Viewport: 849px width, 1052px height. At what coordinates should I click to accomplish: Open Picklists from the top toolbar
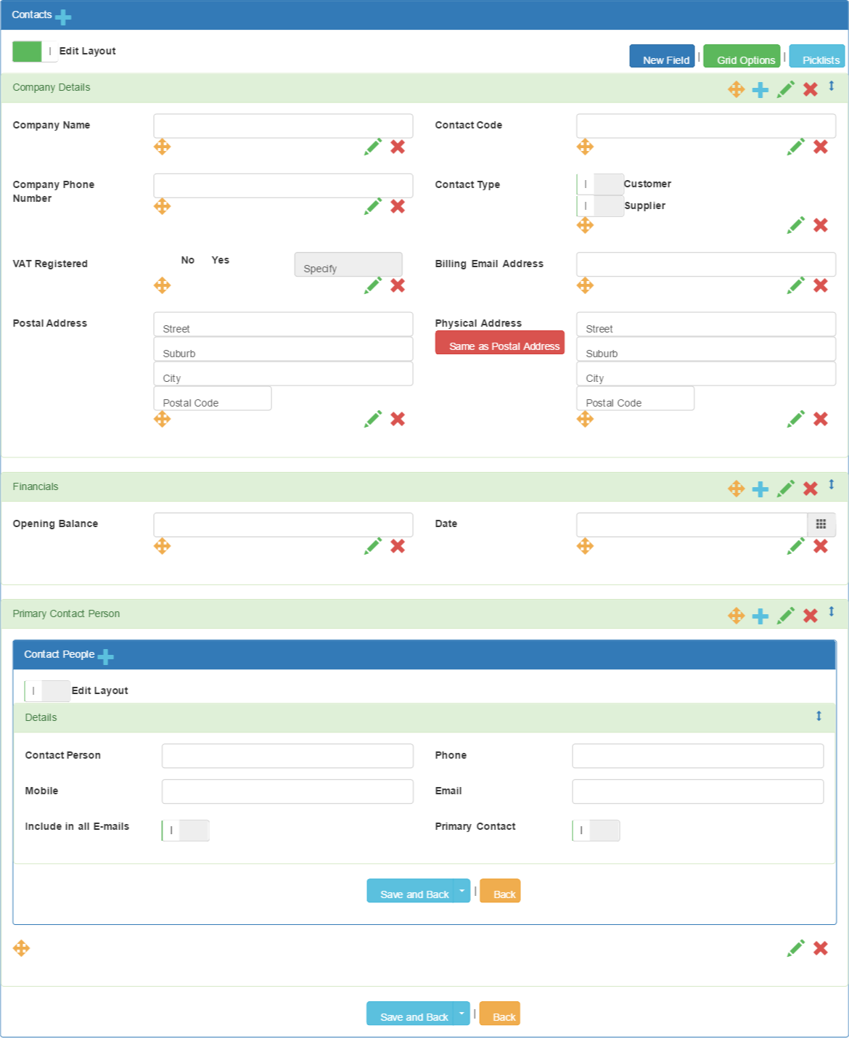click(x=817, y=56)
